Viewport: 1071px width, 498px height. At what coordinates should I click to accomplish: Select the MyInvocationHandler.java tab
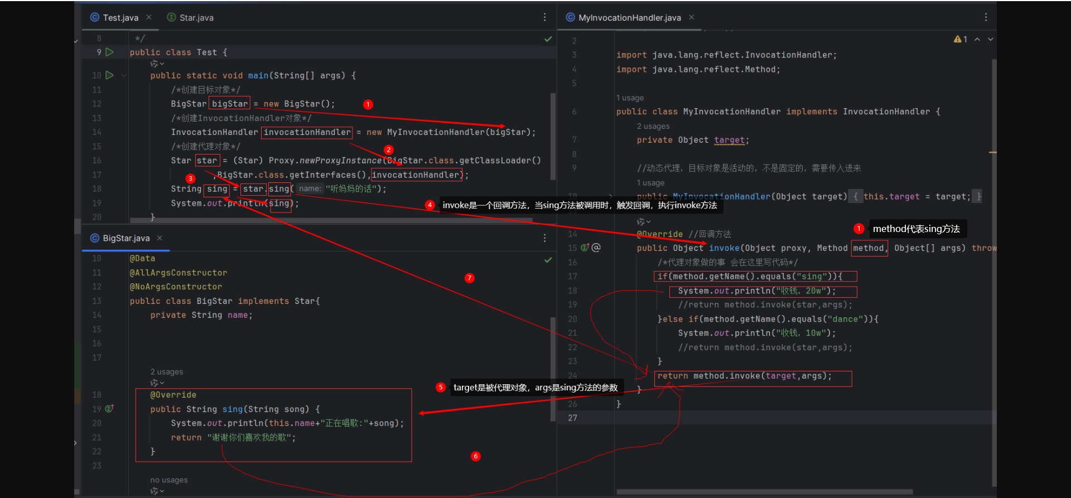629,18
